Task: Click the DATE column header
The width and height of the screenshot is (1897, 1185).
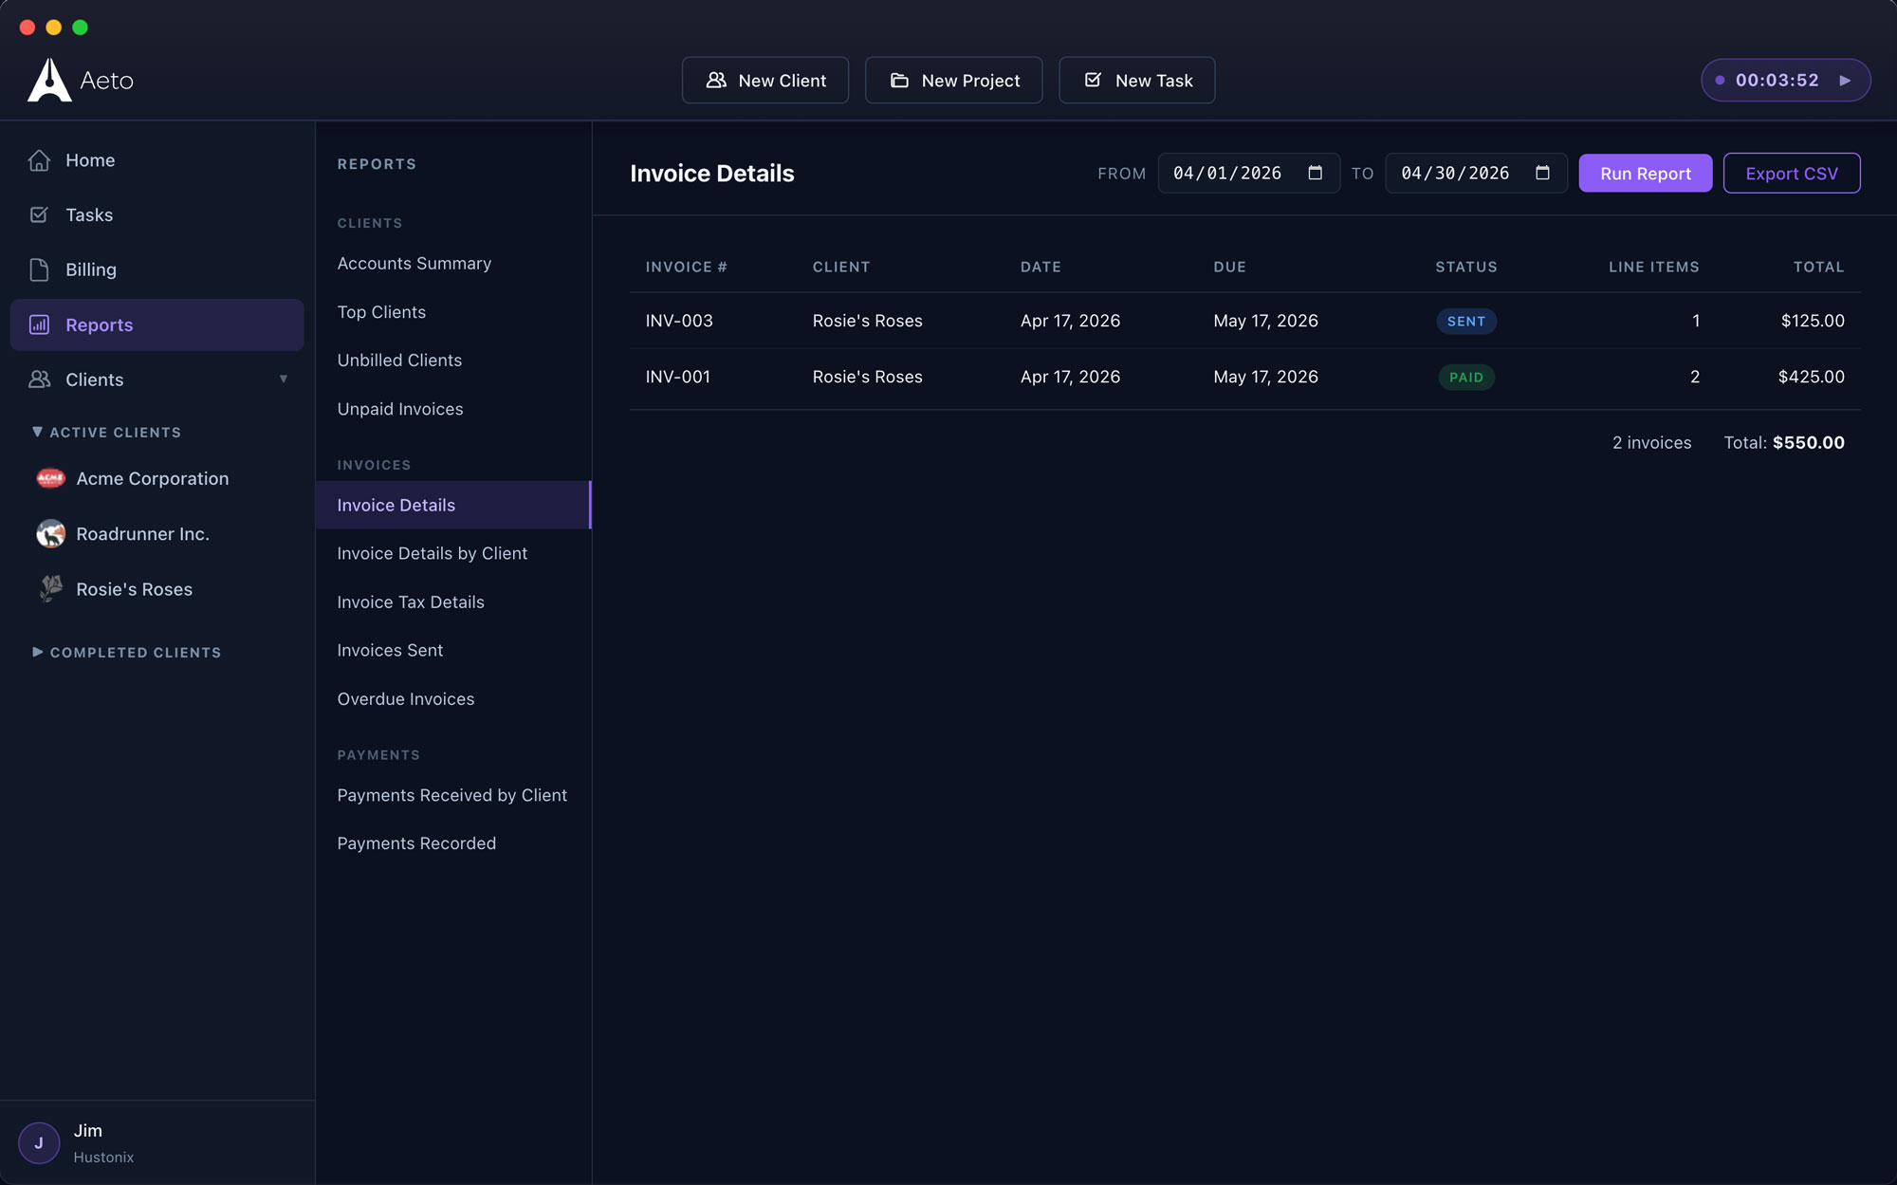Action: tap(1041, 267)
